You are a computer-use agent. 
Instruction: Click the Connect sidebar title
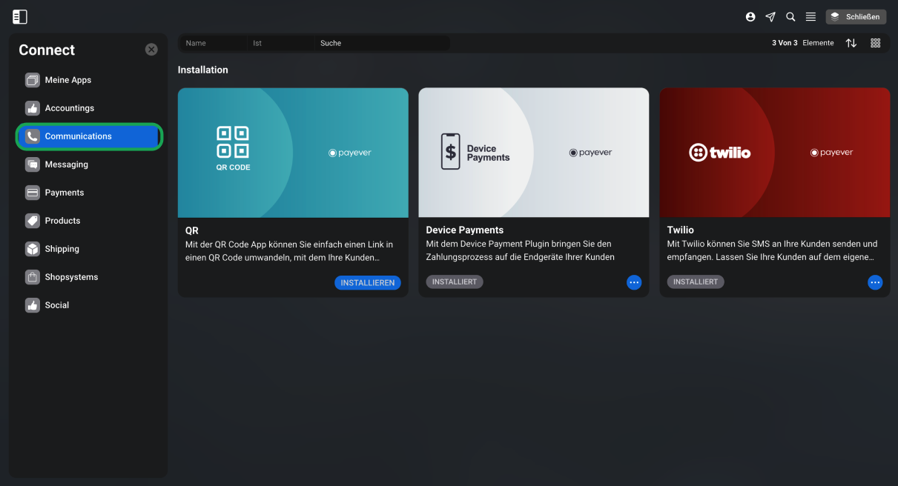pos(47,50)
